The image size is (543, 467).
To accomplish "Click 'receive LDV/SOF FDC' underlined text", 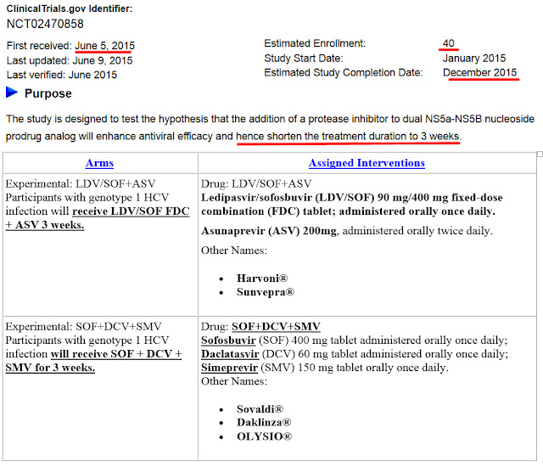I will [x=131, y=211].
